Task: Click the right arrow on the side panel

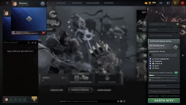Action: pos(183,55)
